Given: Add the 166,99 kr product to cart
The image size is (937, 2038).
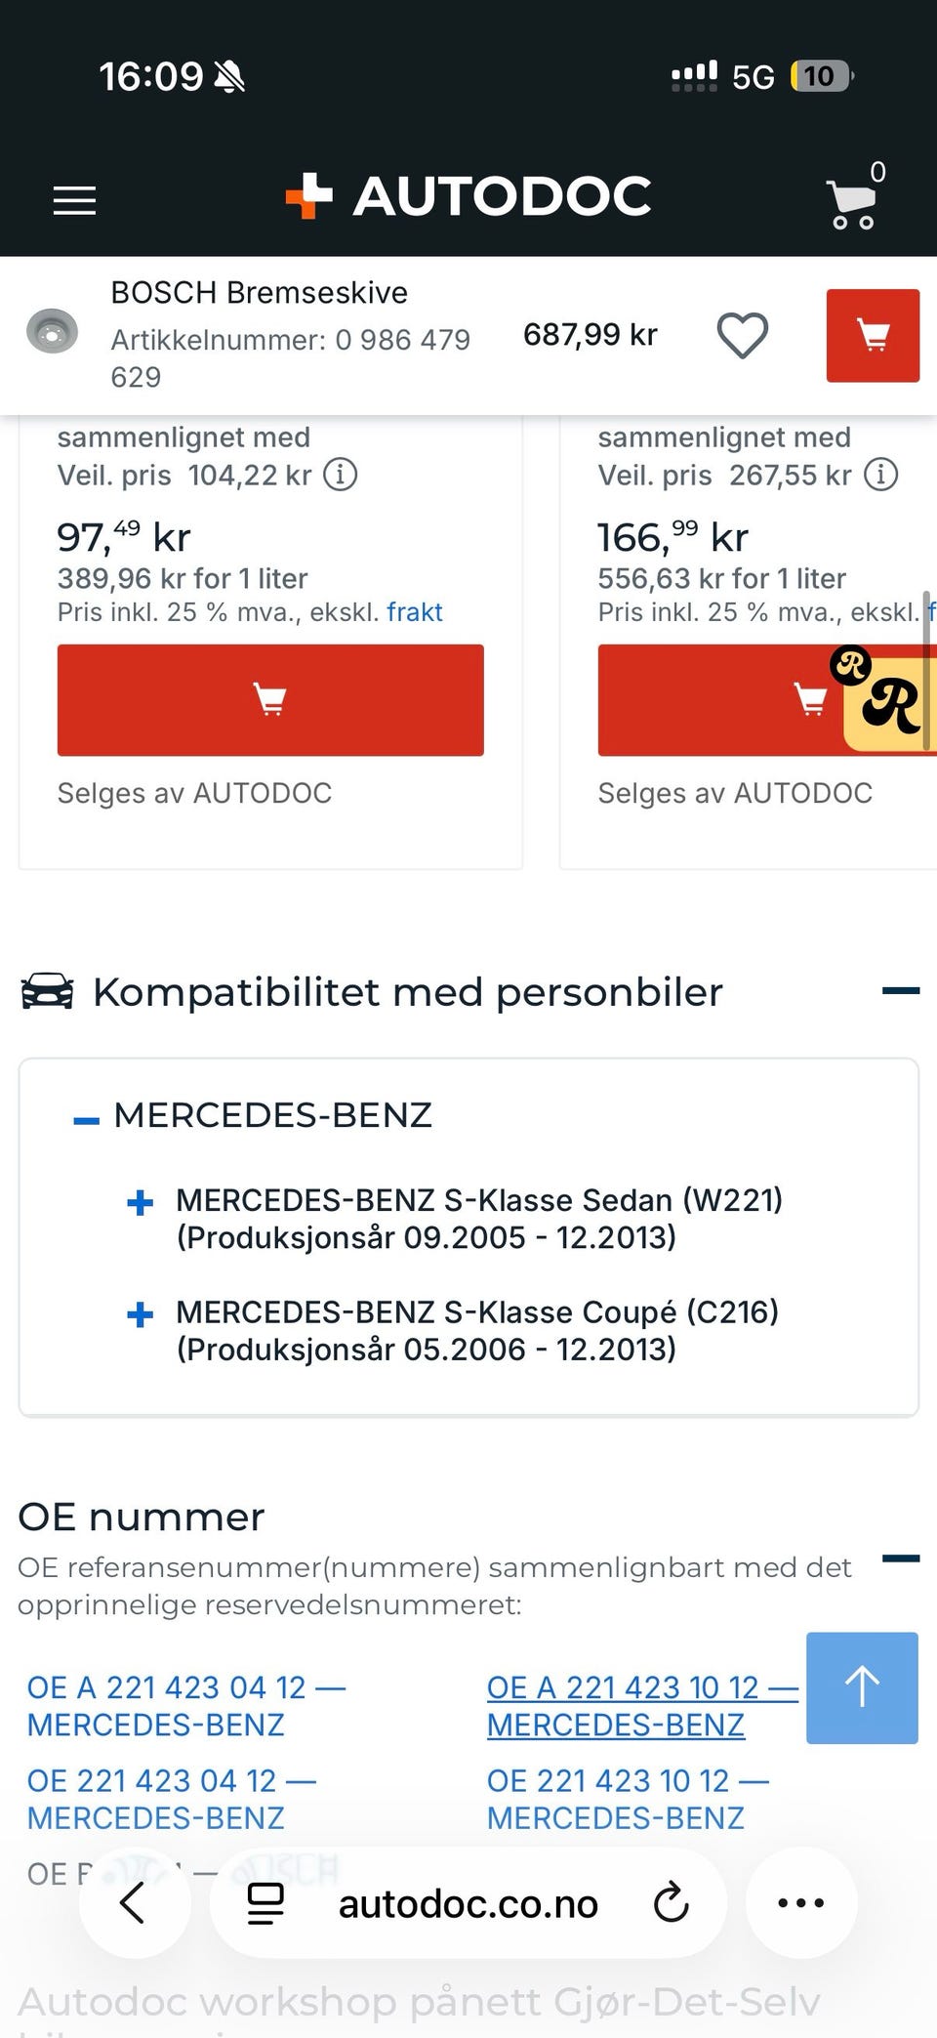Looking at the screenshot, I should (x=722, y=699).
